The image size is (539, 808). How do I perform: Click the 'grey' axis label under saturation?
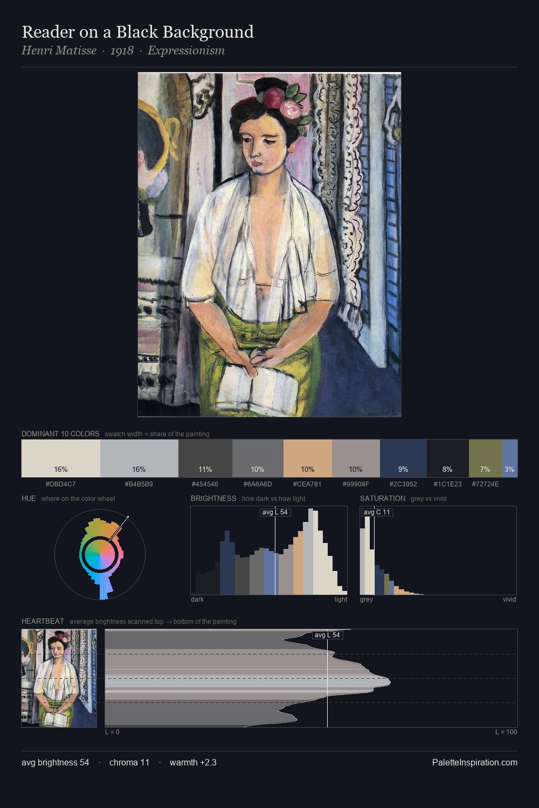(367, 599)
